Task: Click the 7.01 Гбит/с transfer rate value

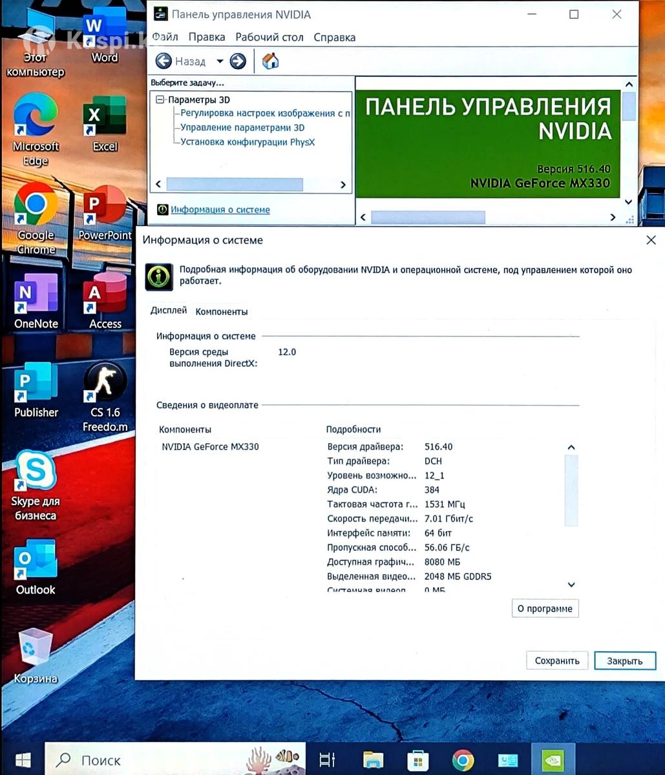Action: (449, 519)
